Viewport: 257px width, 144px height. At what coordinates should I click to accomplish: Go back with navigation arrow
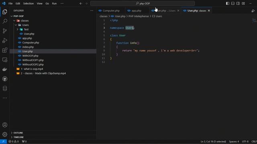coord(81,4)
